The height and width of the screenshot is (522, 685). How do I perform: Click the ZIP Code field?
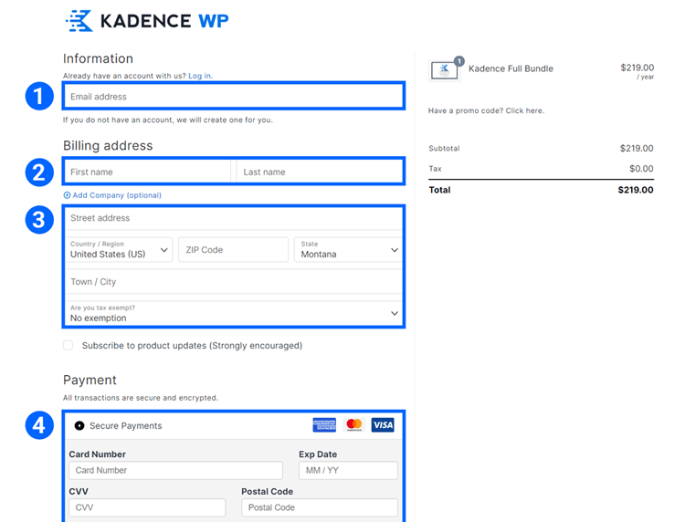coord(233,250)
